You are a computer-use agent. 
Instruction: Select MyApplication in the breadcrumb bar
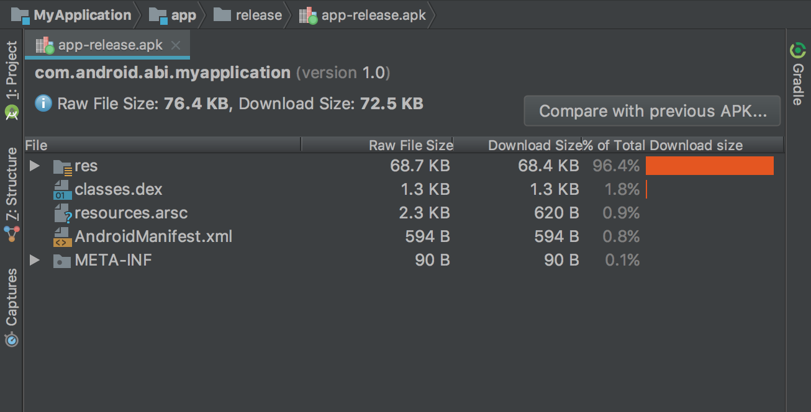tap(71, 15)
